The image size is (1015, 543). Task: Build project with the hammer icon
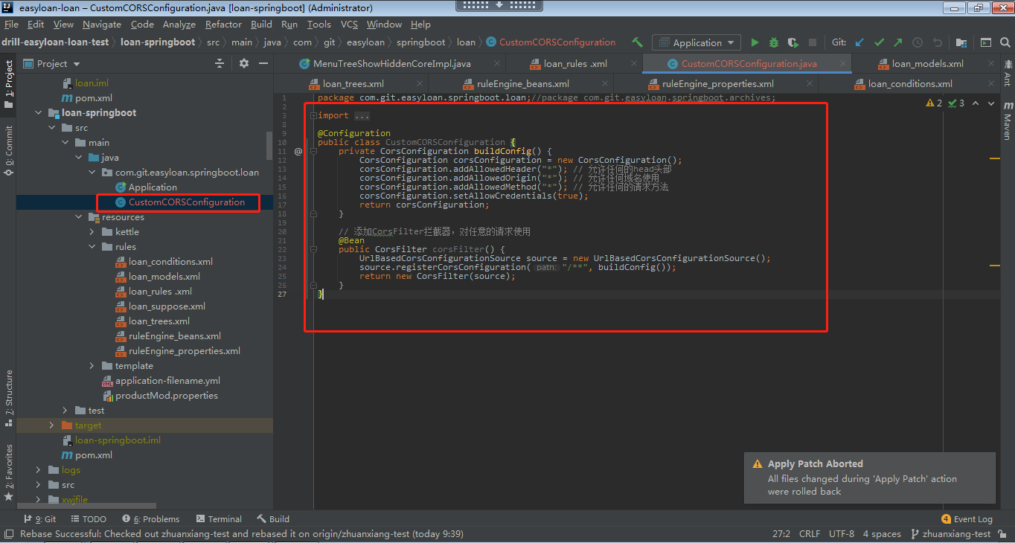(637, 42)
